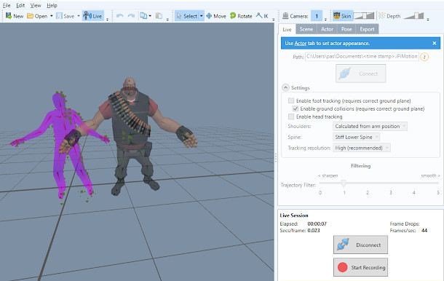Switch to the Actor tab

327,29
